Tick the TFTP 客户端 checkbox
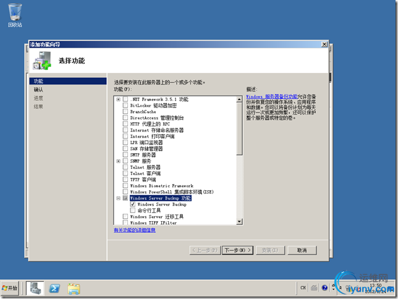This screenshot has height=299, width=398. tap(125, 179)
